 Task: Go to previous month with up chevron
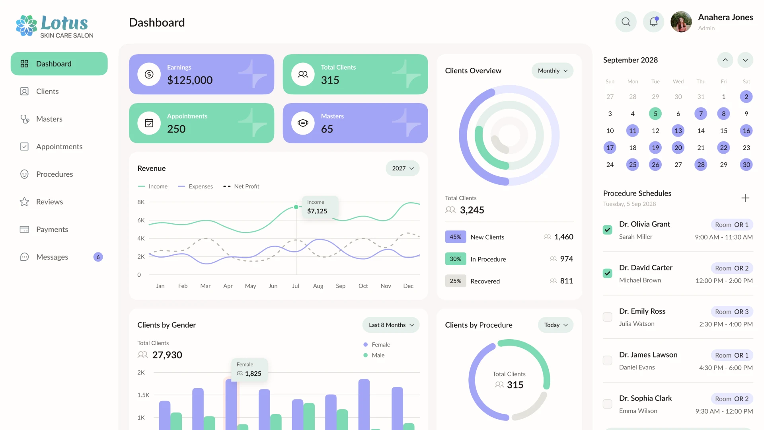725,60
